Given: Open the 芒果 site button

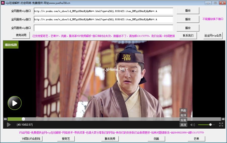Looking at the screenshot, I should (x=196, y=139).
